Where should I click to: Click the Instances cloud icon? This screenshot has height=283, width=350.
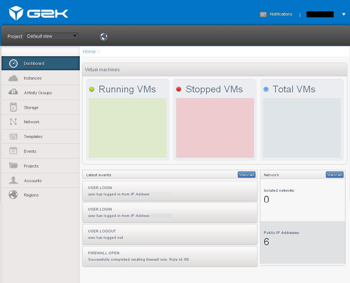pos(13,78)
